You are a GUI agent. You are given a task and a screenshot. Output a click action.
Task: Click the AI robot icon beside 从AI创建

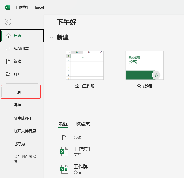[x=8, y=48]
